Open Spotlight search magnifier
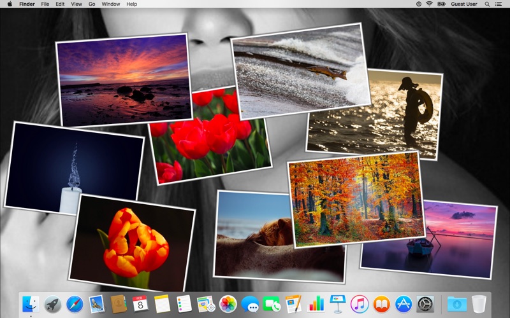 tap(487, 4)
